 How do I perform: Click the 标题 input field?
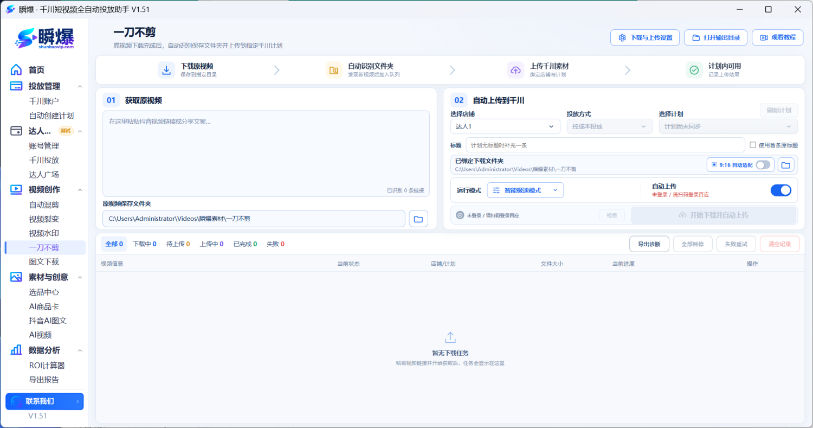pos(605,145)
